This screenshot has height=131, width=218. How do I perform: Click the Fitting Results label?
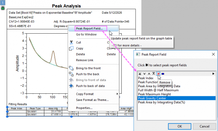point(18,104)
